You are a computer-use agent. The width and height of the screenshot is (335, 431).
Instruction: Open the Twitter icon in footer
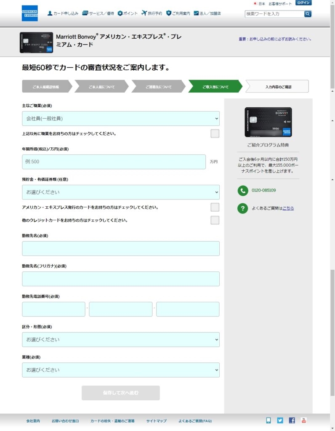[x=280, y=420]
